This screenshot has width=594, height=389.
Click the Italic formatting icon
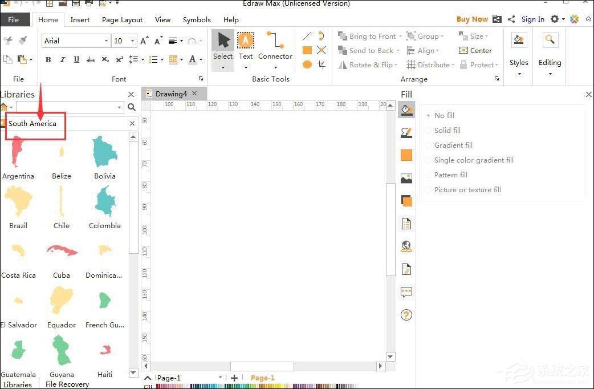tap(62, 60)
